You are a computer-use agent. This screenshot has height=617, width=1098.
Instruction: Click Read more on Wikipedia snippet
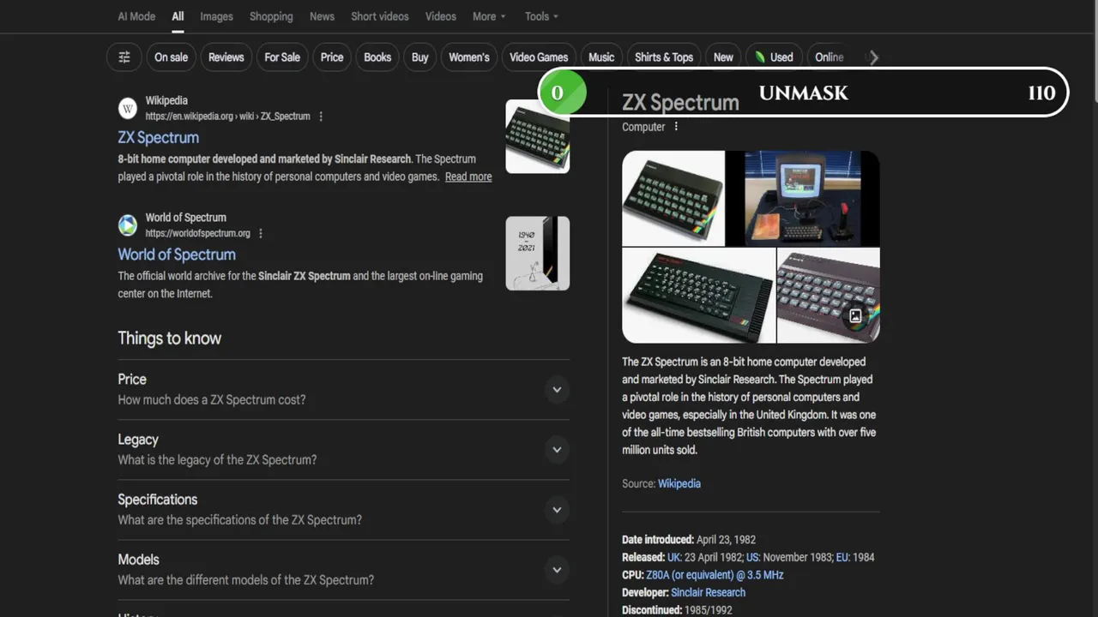click(468, 177)
